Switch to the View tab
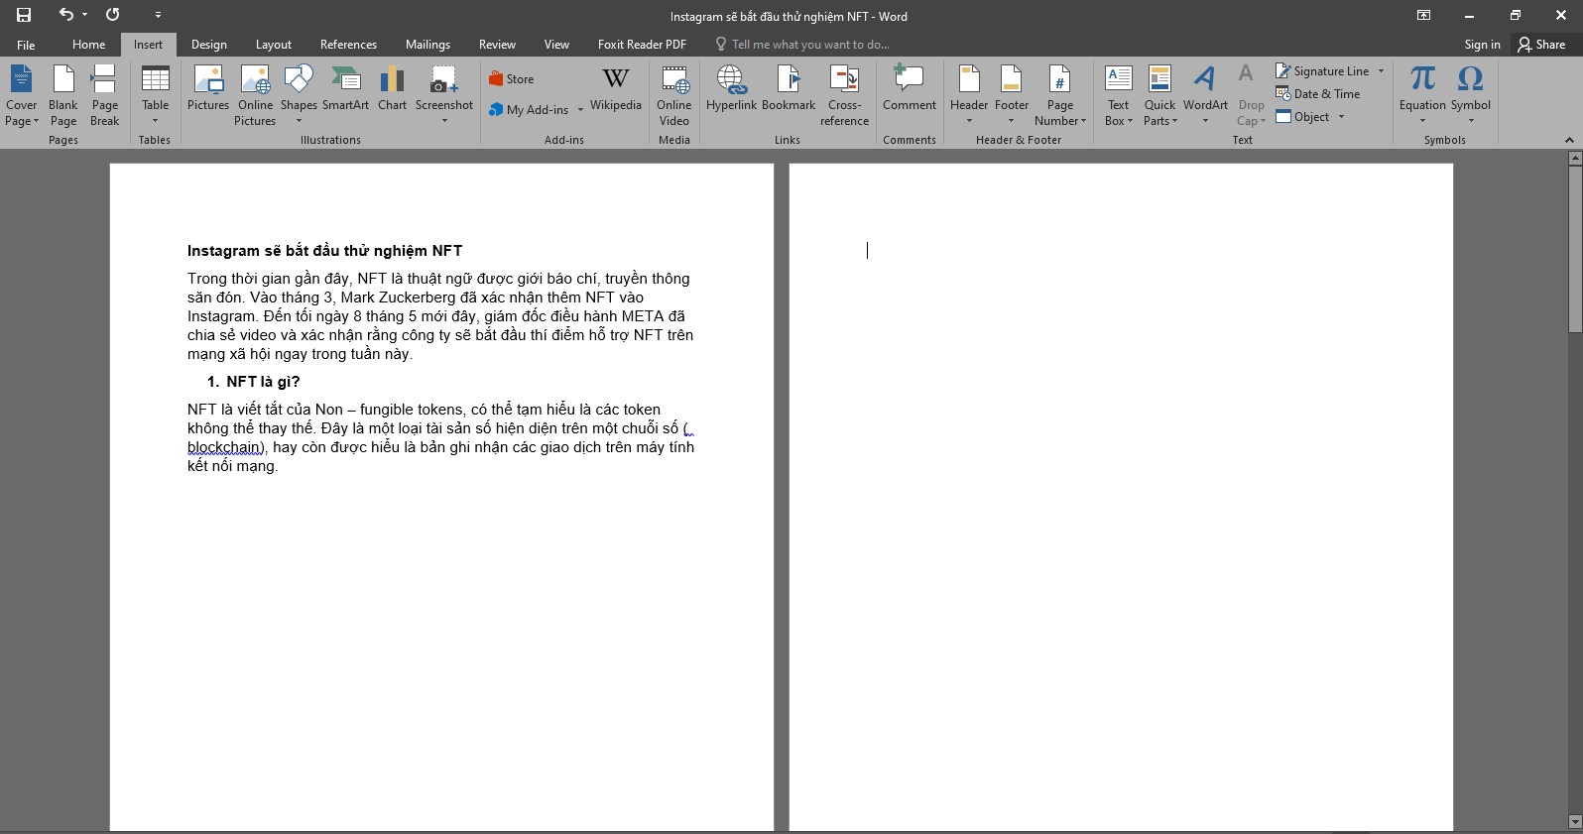 point(556,45)
